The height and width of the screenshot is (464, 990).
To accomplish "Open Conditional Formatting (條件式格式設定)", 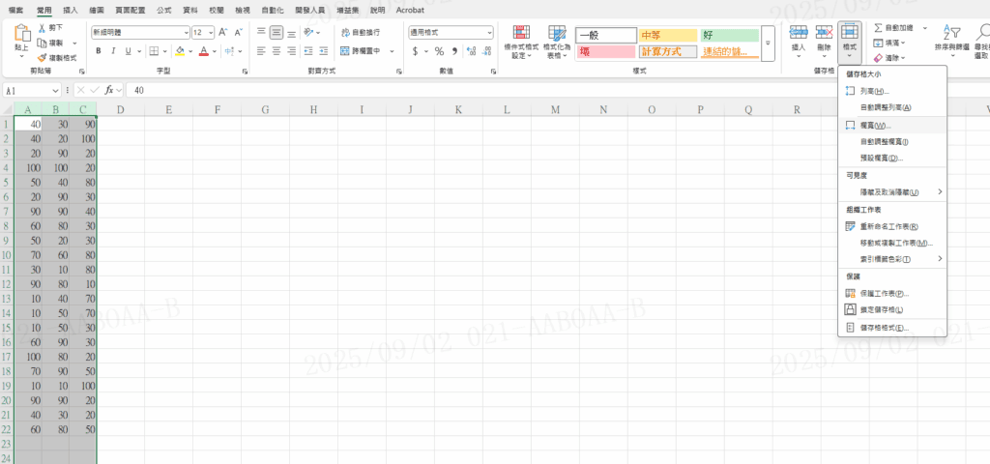I will click(x=519, y=43).
